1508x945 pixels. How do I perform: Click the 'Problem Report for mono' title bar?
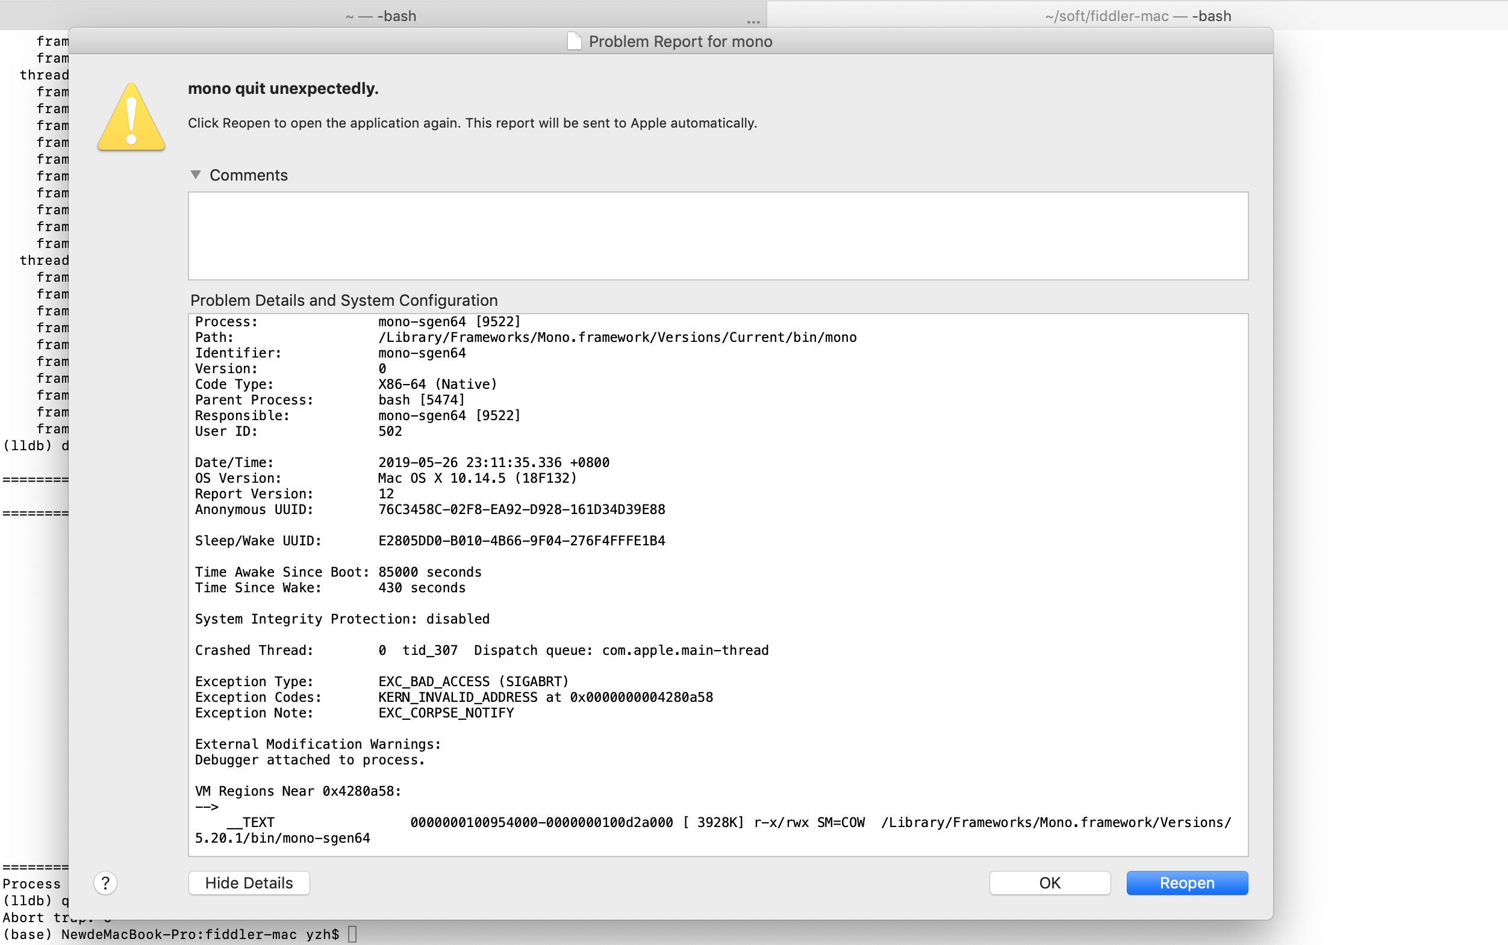680,42
